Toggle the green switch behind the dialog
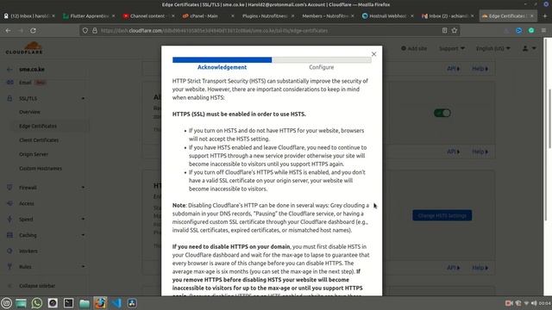The width and height of the screenshot is (552, 310). point(442,113)
